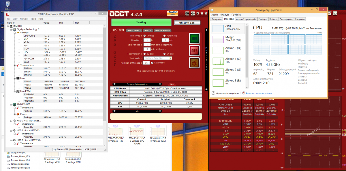Switch to GPU:3D tab in OCCT
This screenshot has width=346, height=171.
pyautogui.click(x=148, y=30)
